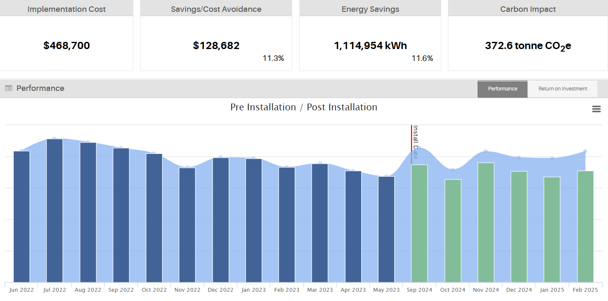Click the Implementation Cost card value $468,700

(66, 46)
